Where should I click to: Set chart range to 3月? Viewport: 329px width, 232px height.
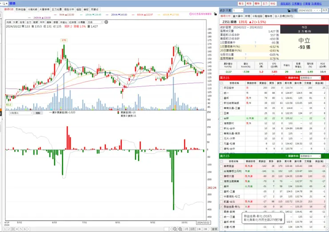click(186, 229)
